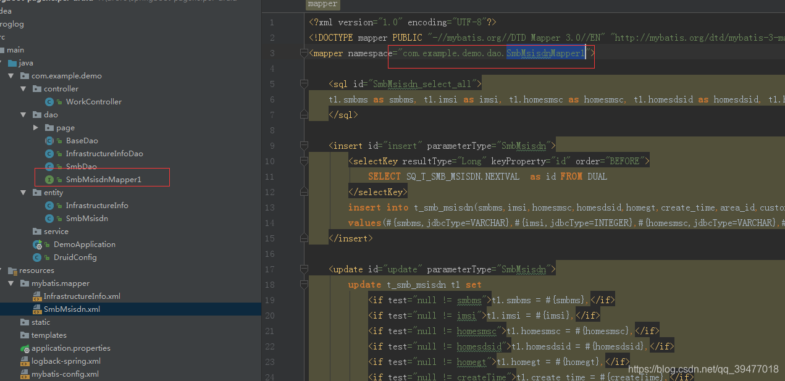Image resolution: width=785 pixels, height=381 pixels.
Task: Click the BaseDao class icon
Action: coord(49,141)
